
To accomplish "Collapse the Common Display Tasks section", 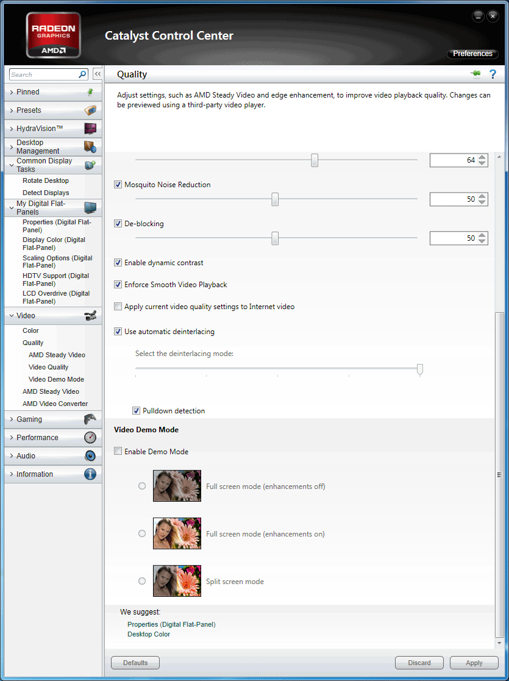I will 12,165.
